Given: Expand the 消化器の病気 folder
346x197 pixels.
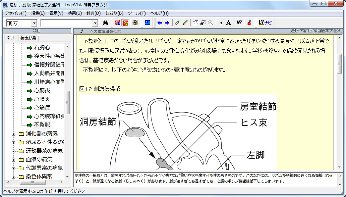Looking at the screenshot, I should 14,134.
